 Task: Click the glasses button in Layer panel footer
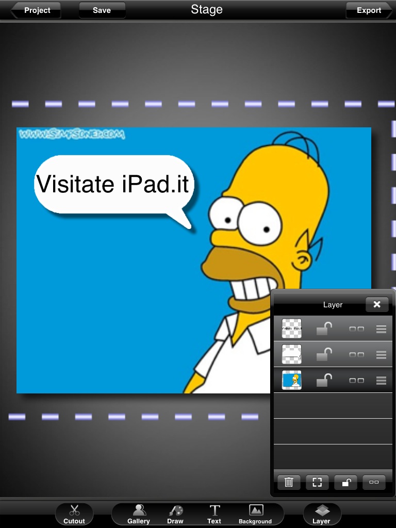tap(374, 482)
